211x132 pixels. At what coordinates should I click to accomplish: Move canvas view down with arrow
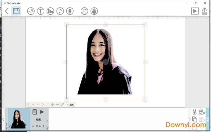point(38,105)
